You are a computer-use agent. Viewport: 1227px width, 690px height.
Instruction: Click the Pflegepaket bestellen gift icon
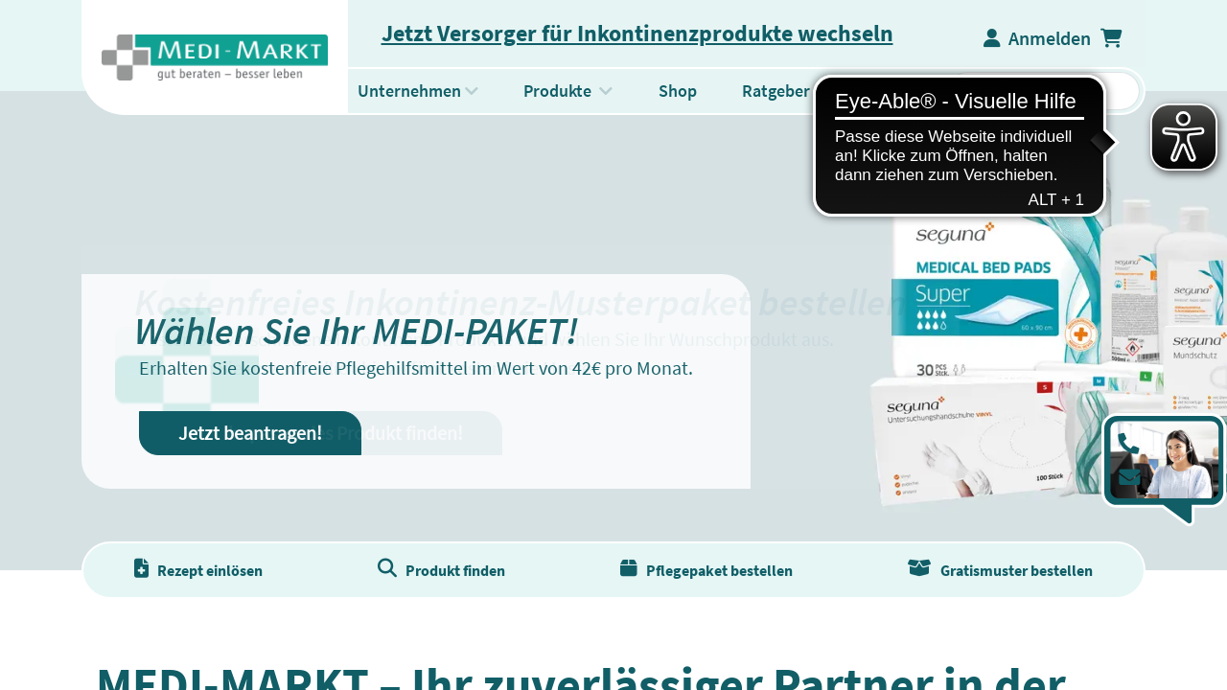629,568
